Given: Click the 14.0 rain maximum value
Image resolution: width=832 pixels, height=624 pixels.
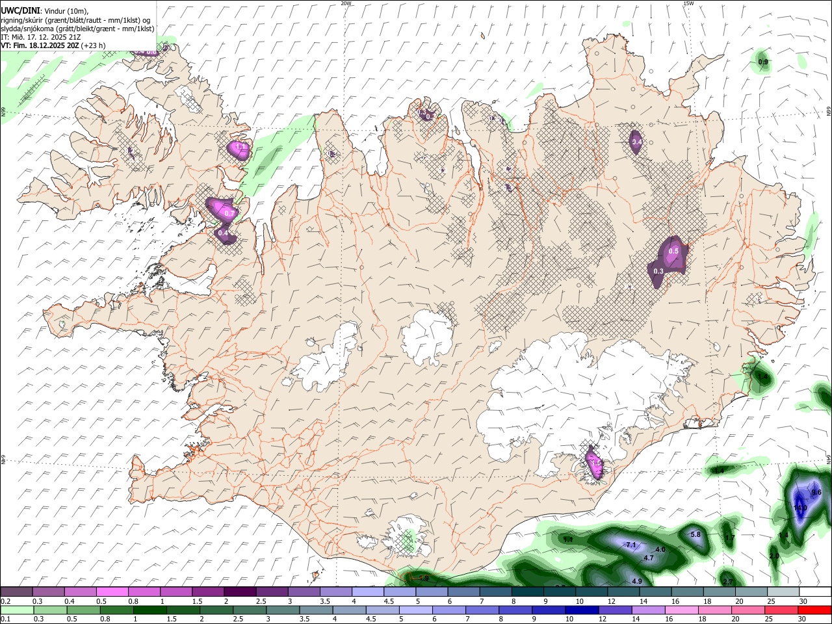Looking at the screenshot, I should click(800, 508).
